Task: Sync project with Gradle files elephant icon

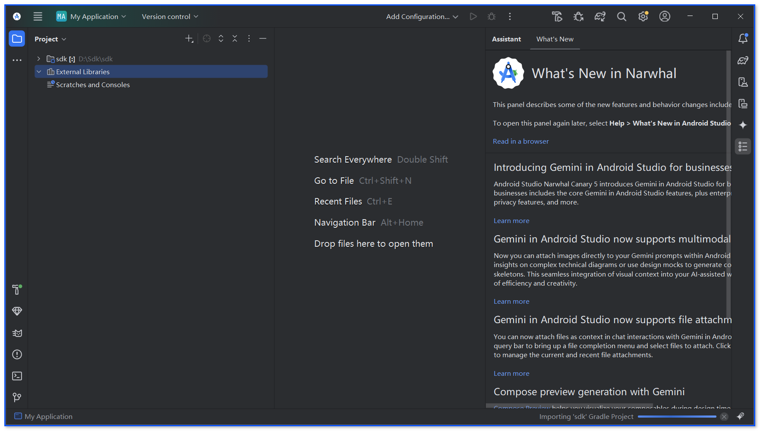Action: click(600, 16)
